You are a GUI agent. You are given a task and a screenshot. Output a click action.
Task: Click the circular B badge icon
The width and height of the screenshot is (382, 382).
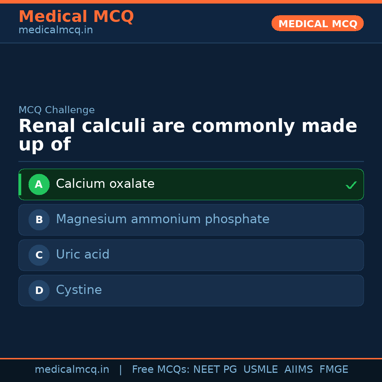(39, 220)
